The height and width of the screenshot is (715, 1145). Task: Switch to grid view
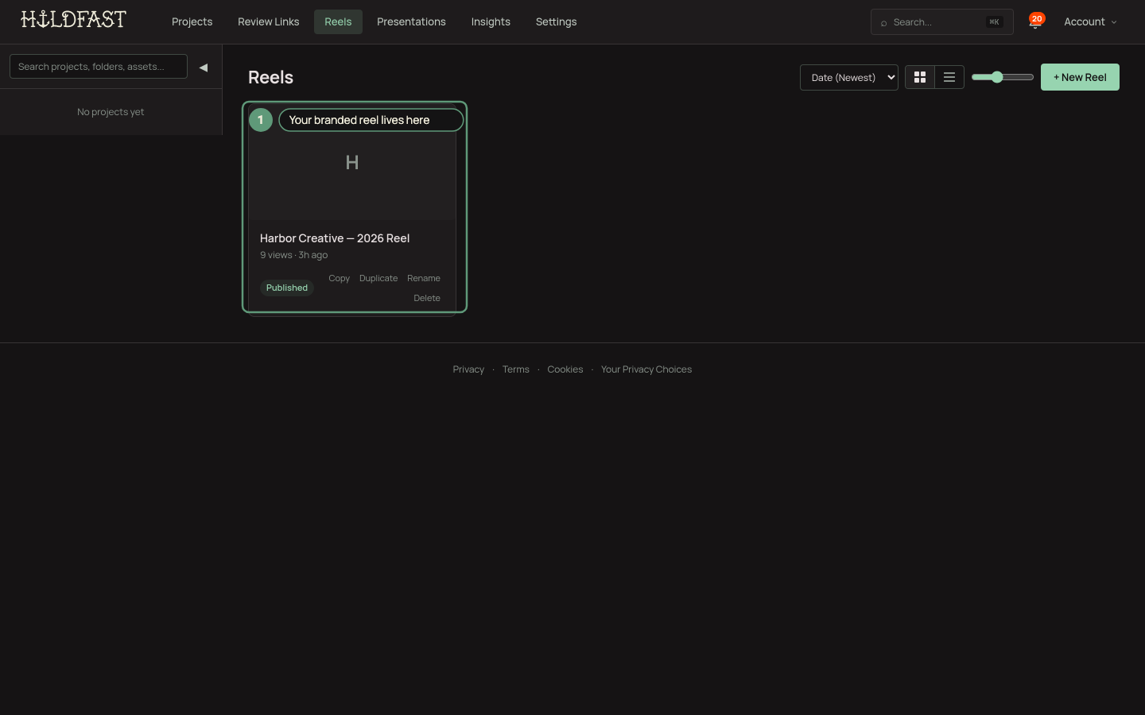pos(920,77)
